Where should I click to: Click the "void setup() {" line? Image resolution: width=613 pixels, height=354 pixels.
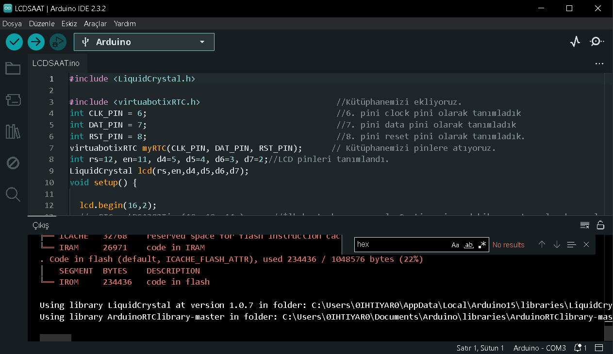point(103,182)
